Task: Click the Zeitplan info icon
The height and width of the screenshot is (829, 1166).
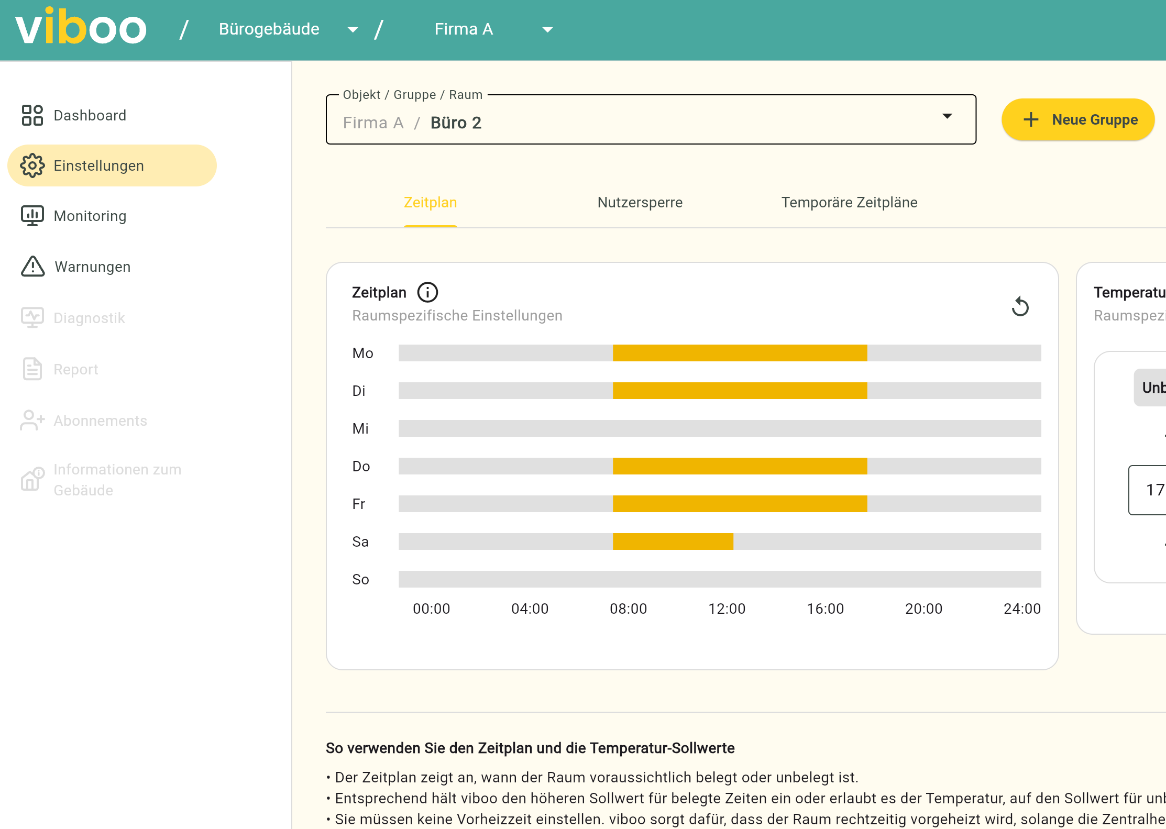Action: 427,292
